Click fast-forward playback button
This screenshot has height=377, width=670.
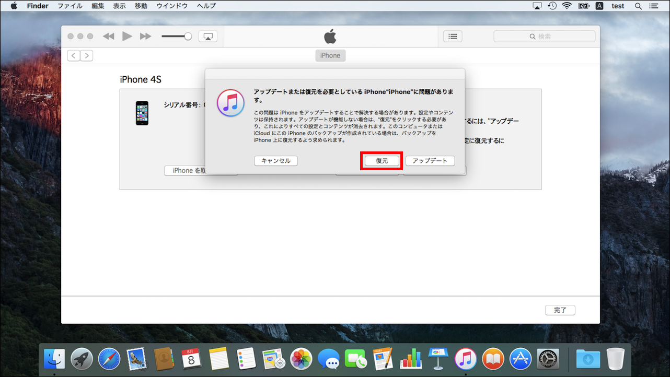pos(146,37)
